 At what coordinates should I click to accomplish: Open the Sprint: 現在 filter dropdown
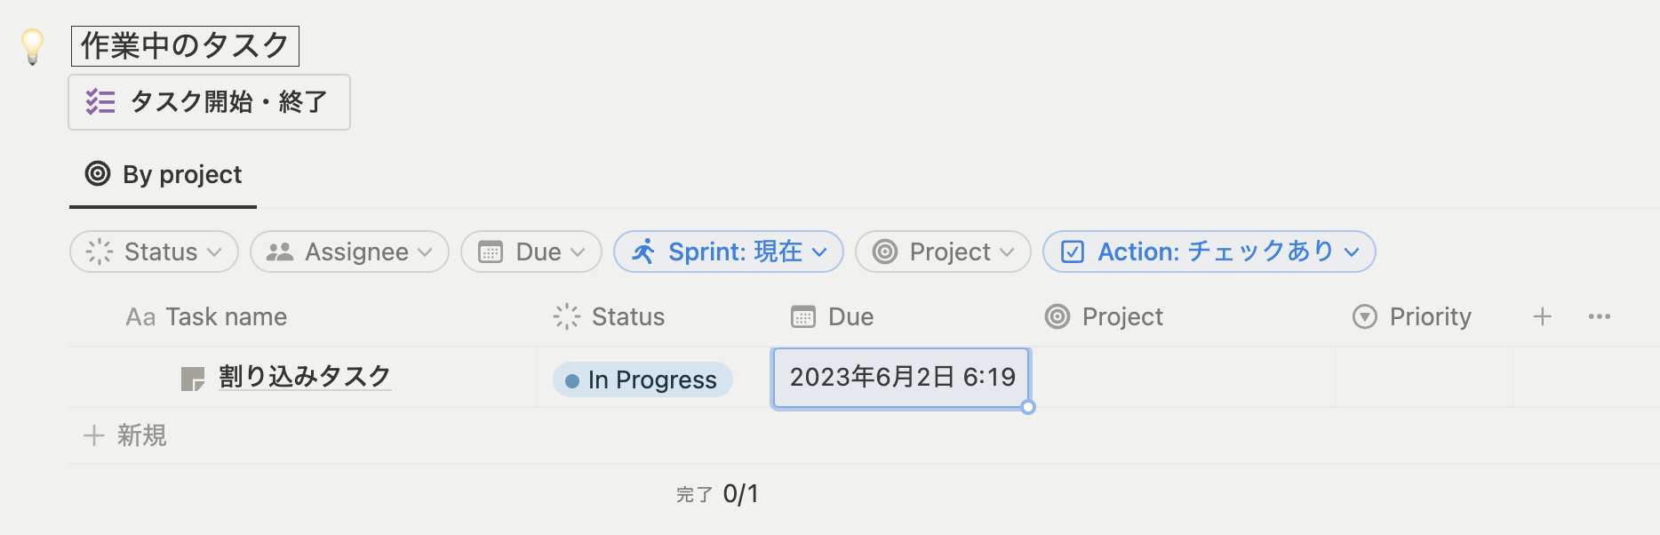[729, 252]
